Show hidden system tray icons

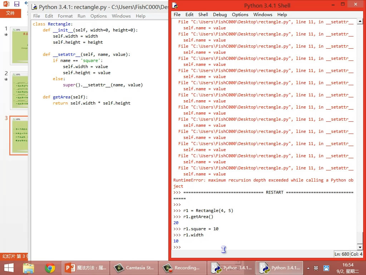coord(308,268)
